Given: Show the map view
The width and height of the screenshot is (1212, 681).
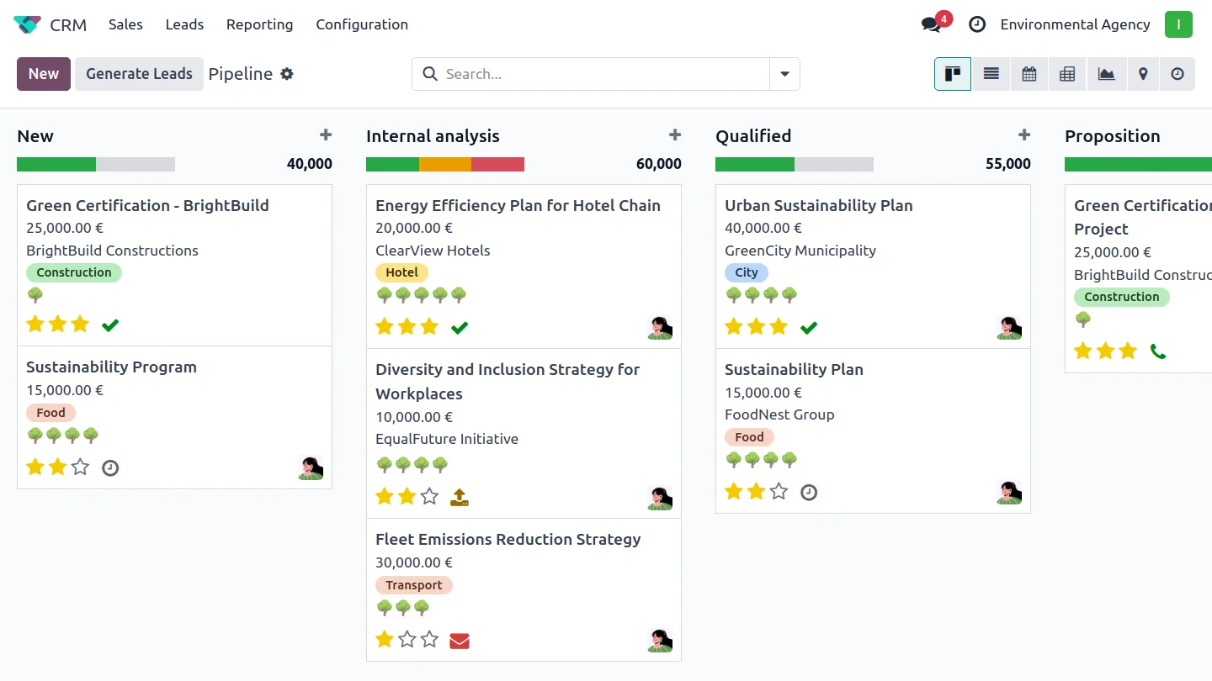Looking at the screenshot, I should [1143, 74].
